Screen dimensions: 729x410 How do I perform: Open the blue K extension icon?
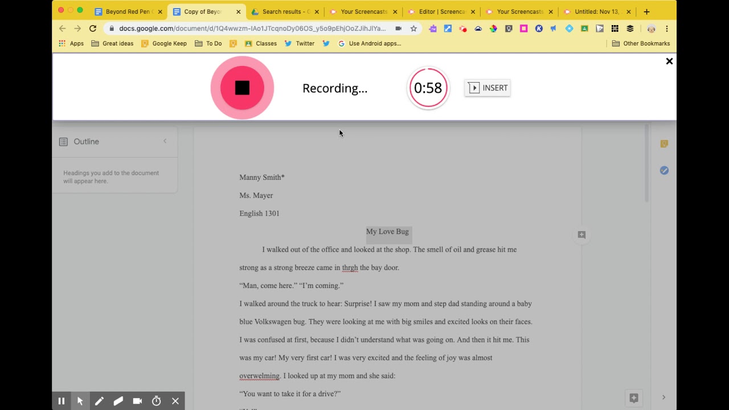539,28
